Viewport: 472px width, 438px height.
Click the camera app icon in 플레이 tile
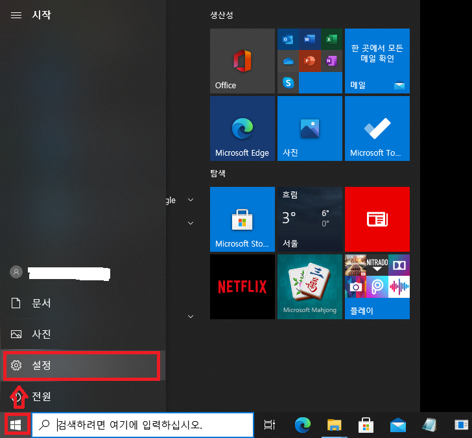[x=355, y=287]
